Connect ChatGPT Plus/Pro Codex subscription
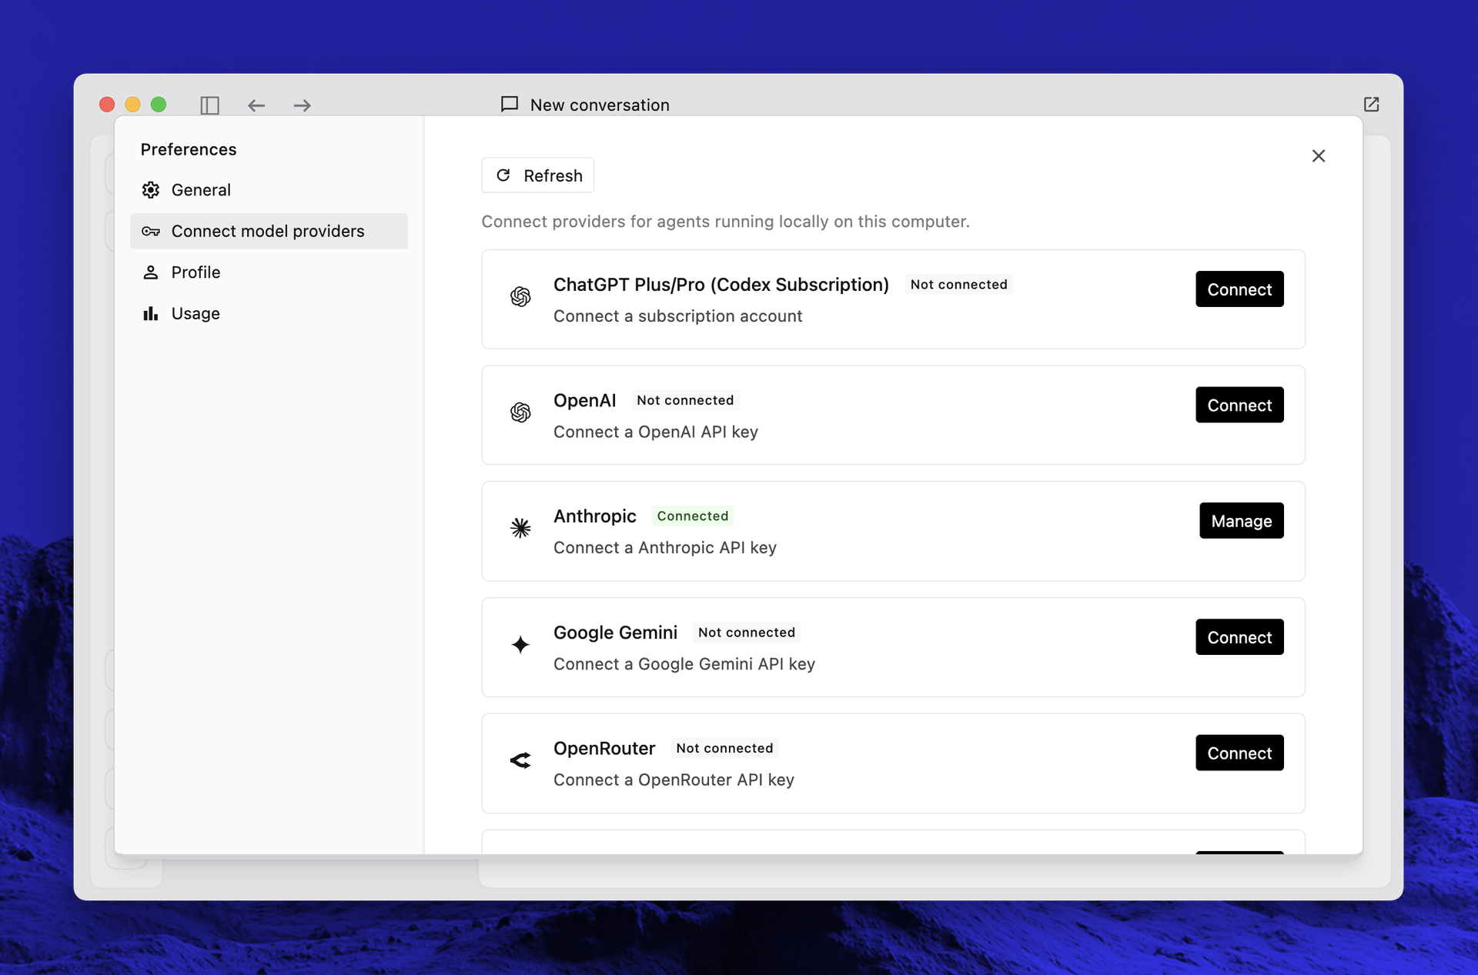The width and height of the screenshot is (1478, 975). point(1239,289)
